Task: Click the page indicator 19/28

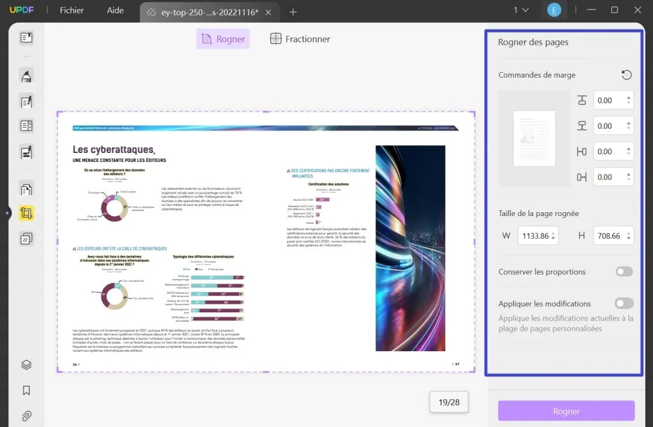Action: 449,402
